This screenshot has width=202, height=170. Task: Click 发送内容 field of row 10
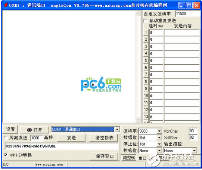[182, 96]
